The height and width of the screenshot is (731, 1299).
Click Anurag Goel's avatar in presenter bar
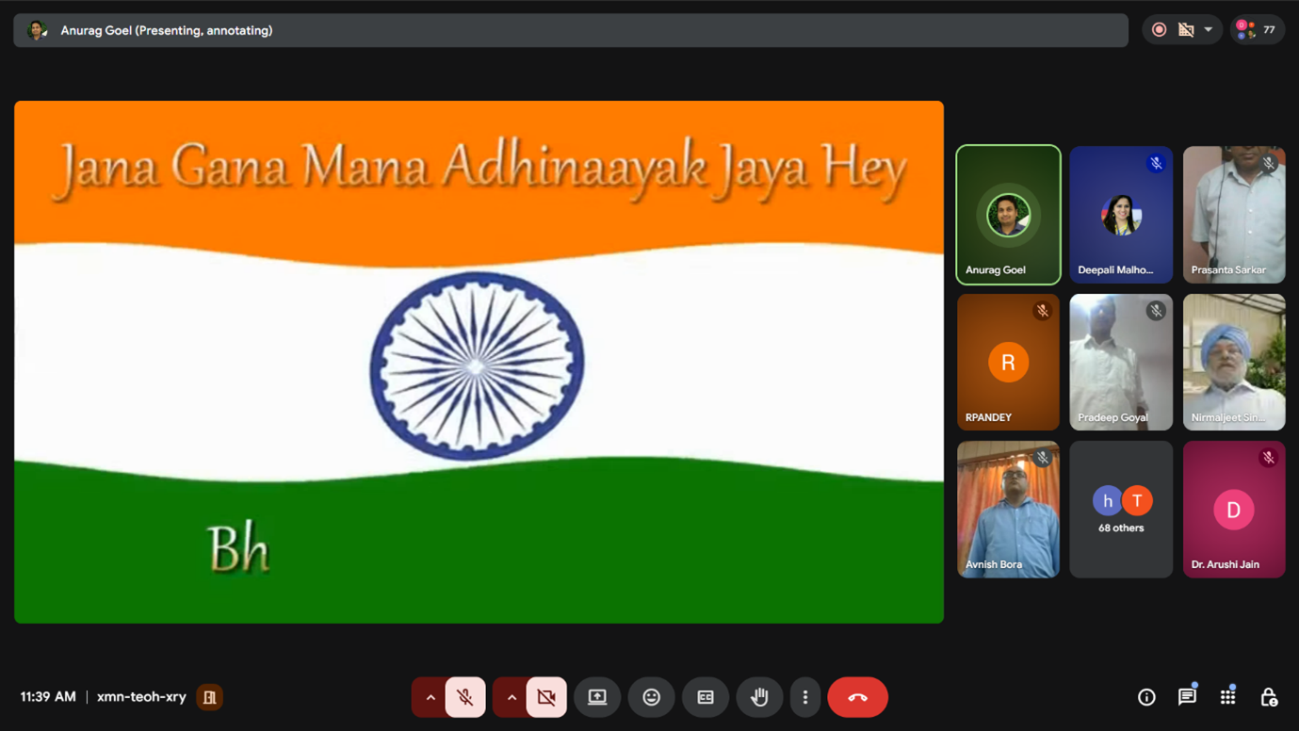pos(37,30)
